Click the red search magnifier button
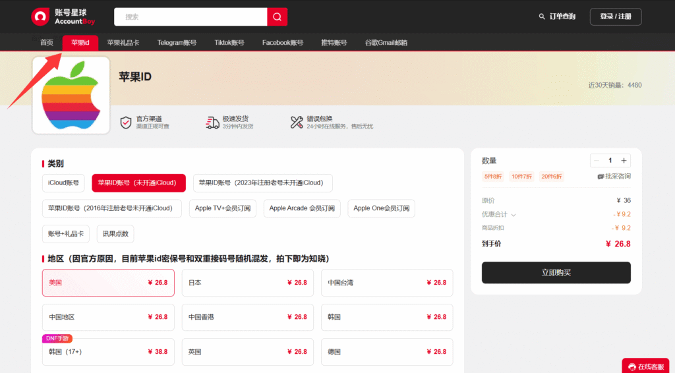The width and height of the screenshot is (675, 373). [278, 16]
